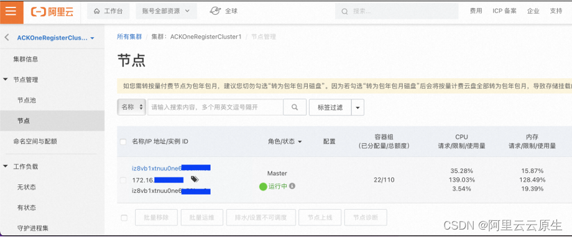572x237 pixels.
Task: Click the green running status dot
Action: (263, 187)
